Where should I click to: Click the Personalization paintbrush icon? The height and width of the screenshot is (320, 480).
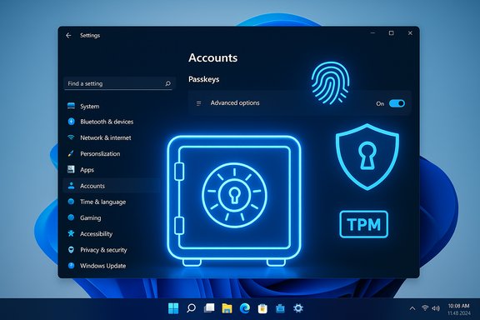[71, 153]
